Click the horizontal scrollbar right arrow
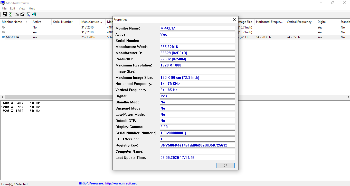 (348, 97)
